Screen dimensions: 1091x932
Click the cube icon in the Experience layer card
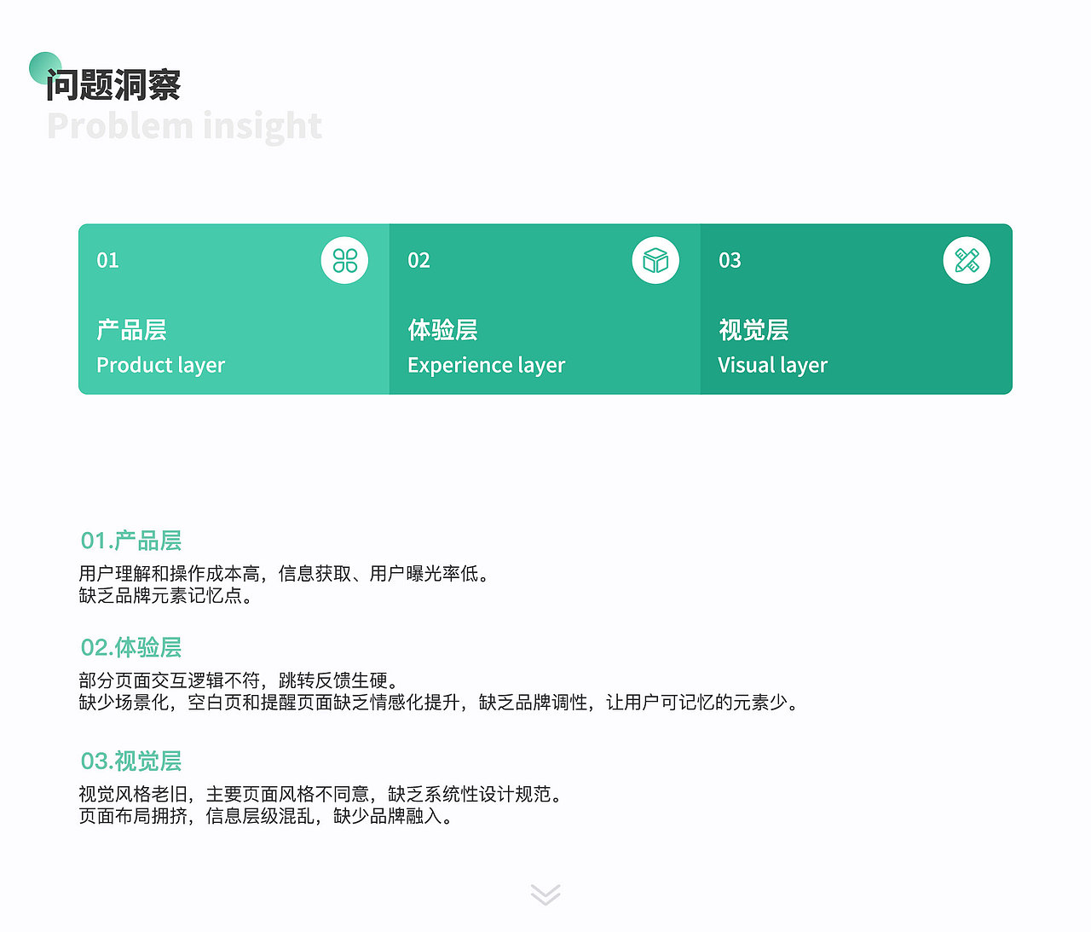(x=655, y=260)
